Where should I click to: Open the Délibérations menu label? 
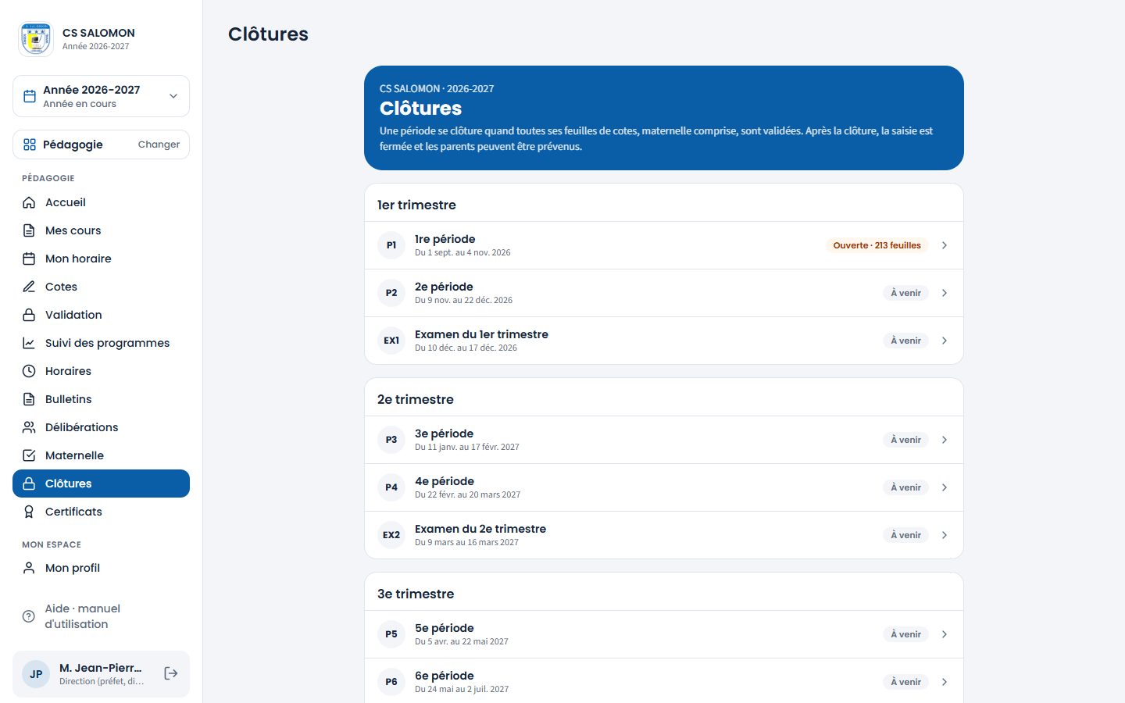click(x=82, y=427)
